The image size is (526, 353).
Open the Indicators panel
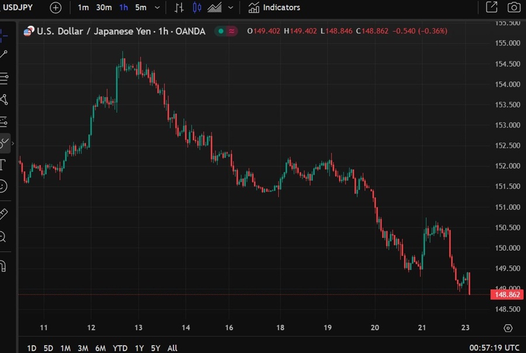pos(274,8)
